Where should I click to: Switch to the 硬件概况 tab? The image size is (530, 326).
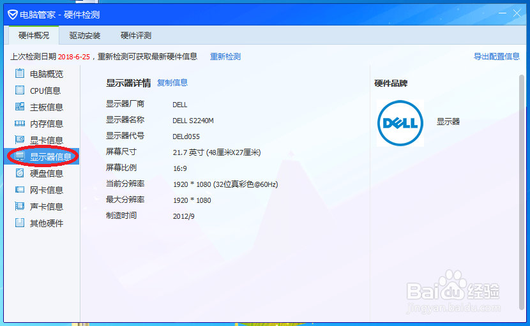point(34,35)
